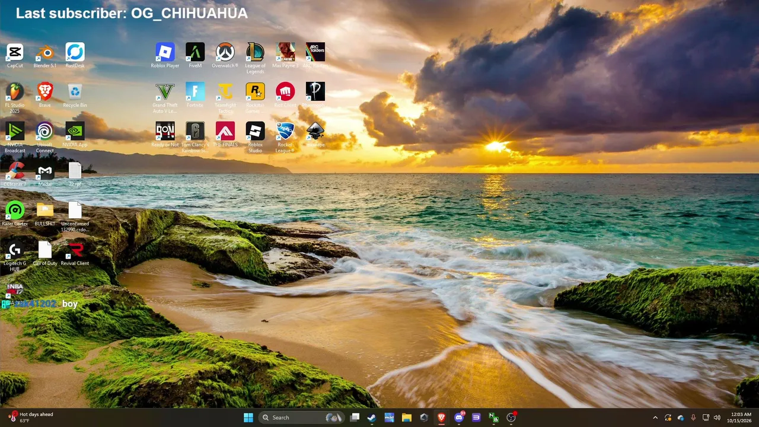
Task: Select the BULLSHIT folder on desktop
Action: [x=45, y=214]
